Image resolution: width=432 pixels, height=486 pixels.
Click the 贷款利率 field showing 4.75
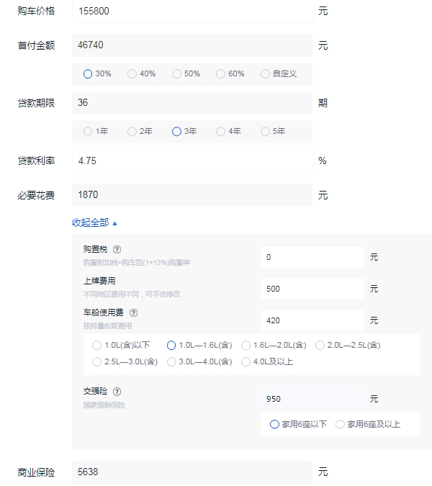pos(193,161)
